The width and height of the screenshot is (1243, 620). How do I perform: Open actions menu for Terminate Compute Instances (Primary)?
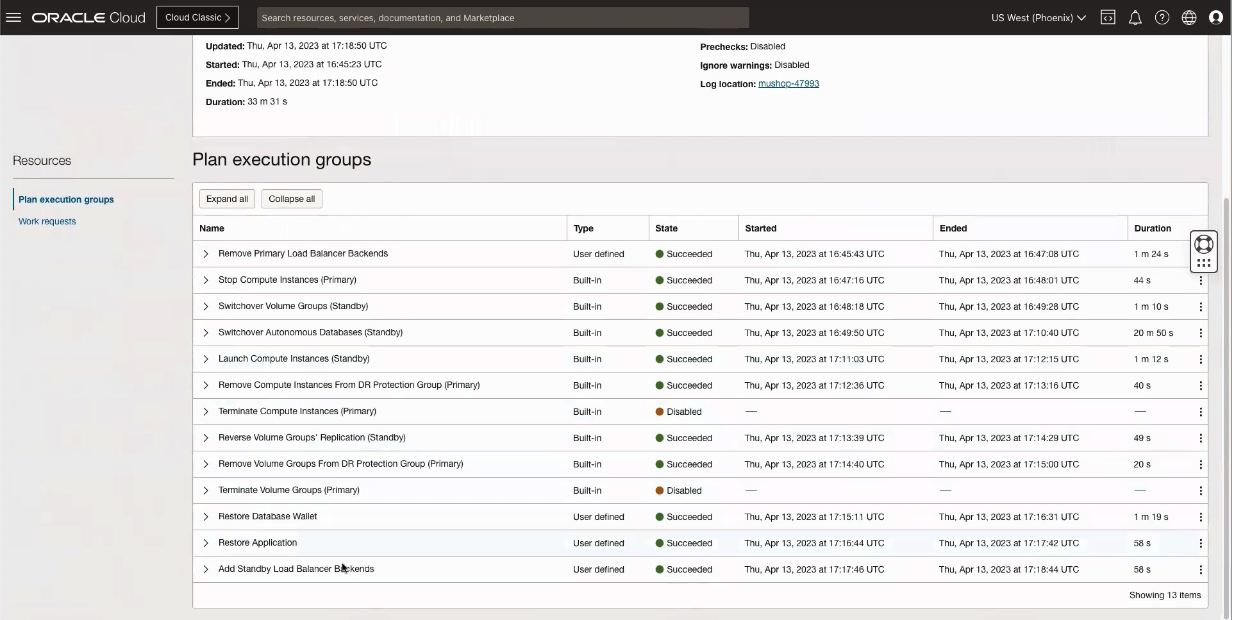point(1201,412)
